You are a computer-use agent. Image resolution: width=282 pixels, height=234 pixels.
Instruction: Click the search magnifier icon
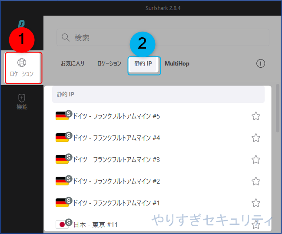tap(66, 38)
